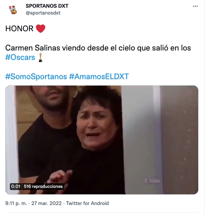Open the three-dot more options menu
Viewport: 205px width, 214px height.
[195, 6]
